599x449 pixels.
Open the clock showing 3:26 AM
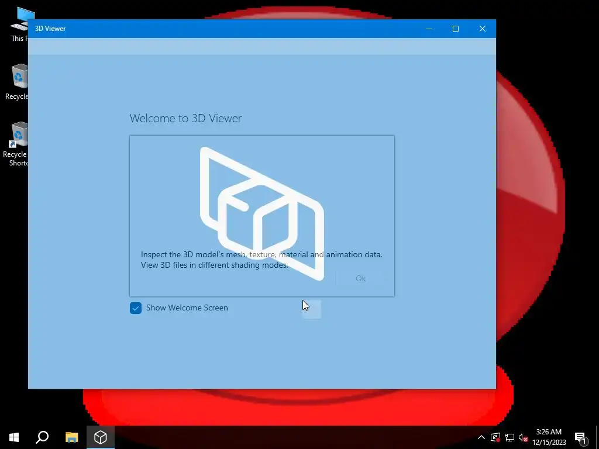(549, 437)
